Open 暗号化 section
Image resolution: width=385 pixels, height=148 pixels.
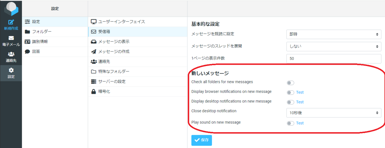pos(138,91)
